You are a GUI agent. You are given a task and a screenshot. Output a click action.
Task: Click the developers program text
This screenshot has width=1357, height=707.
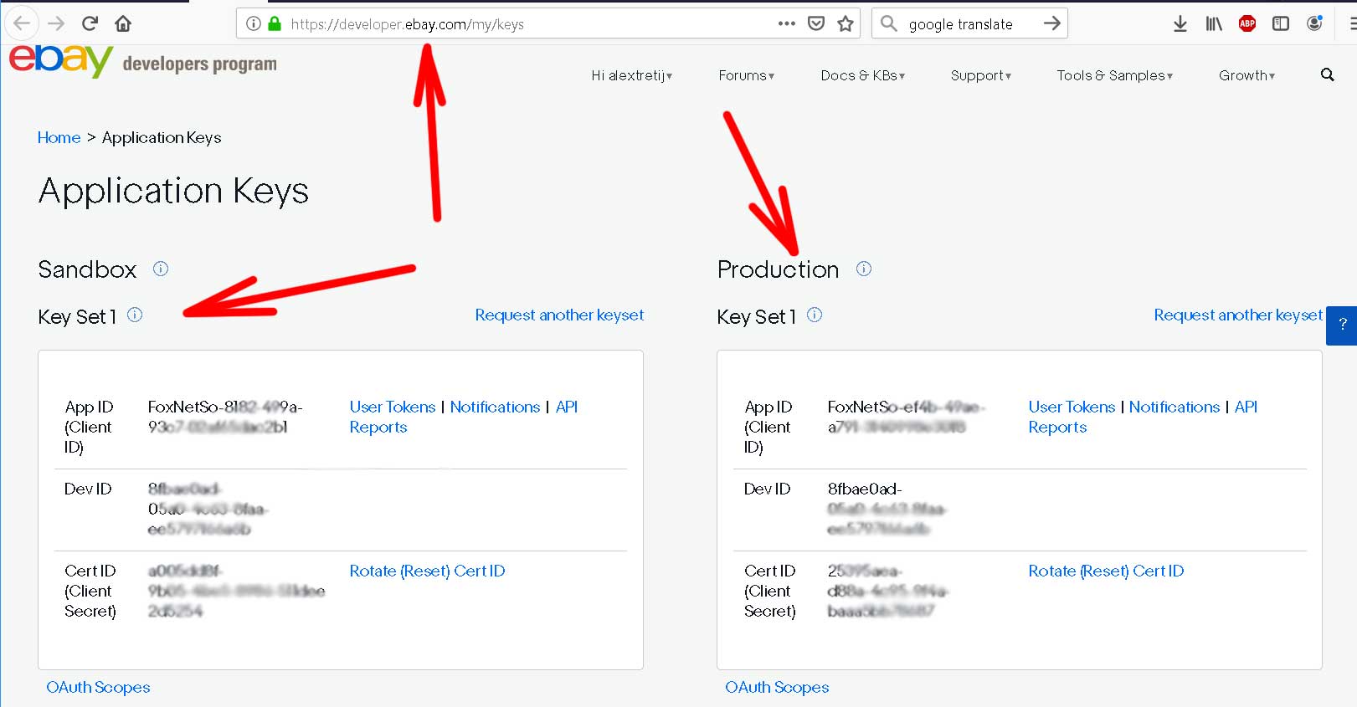click(x=199, y=64)
